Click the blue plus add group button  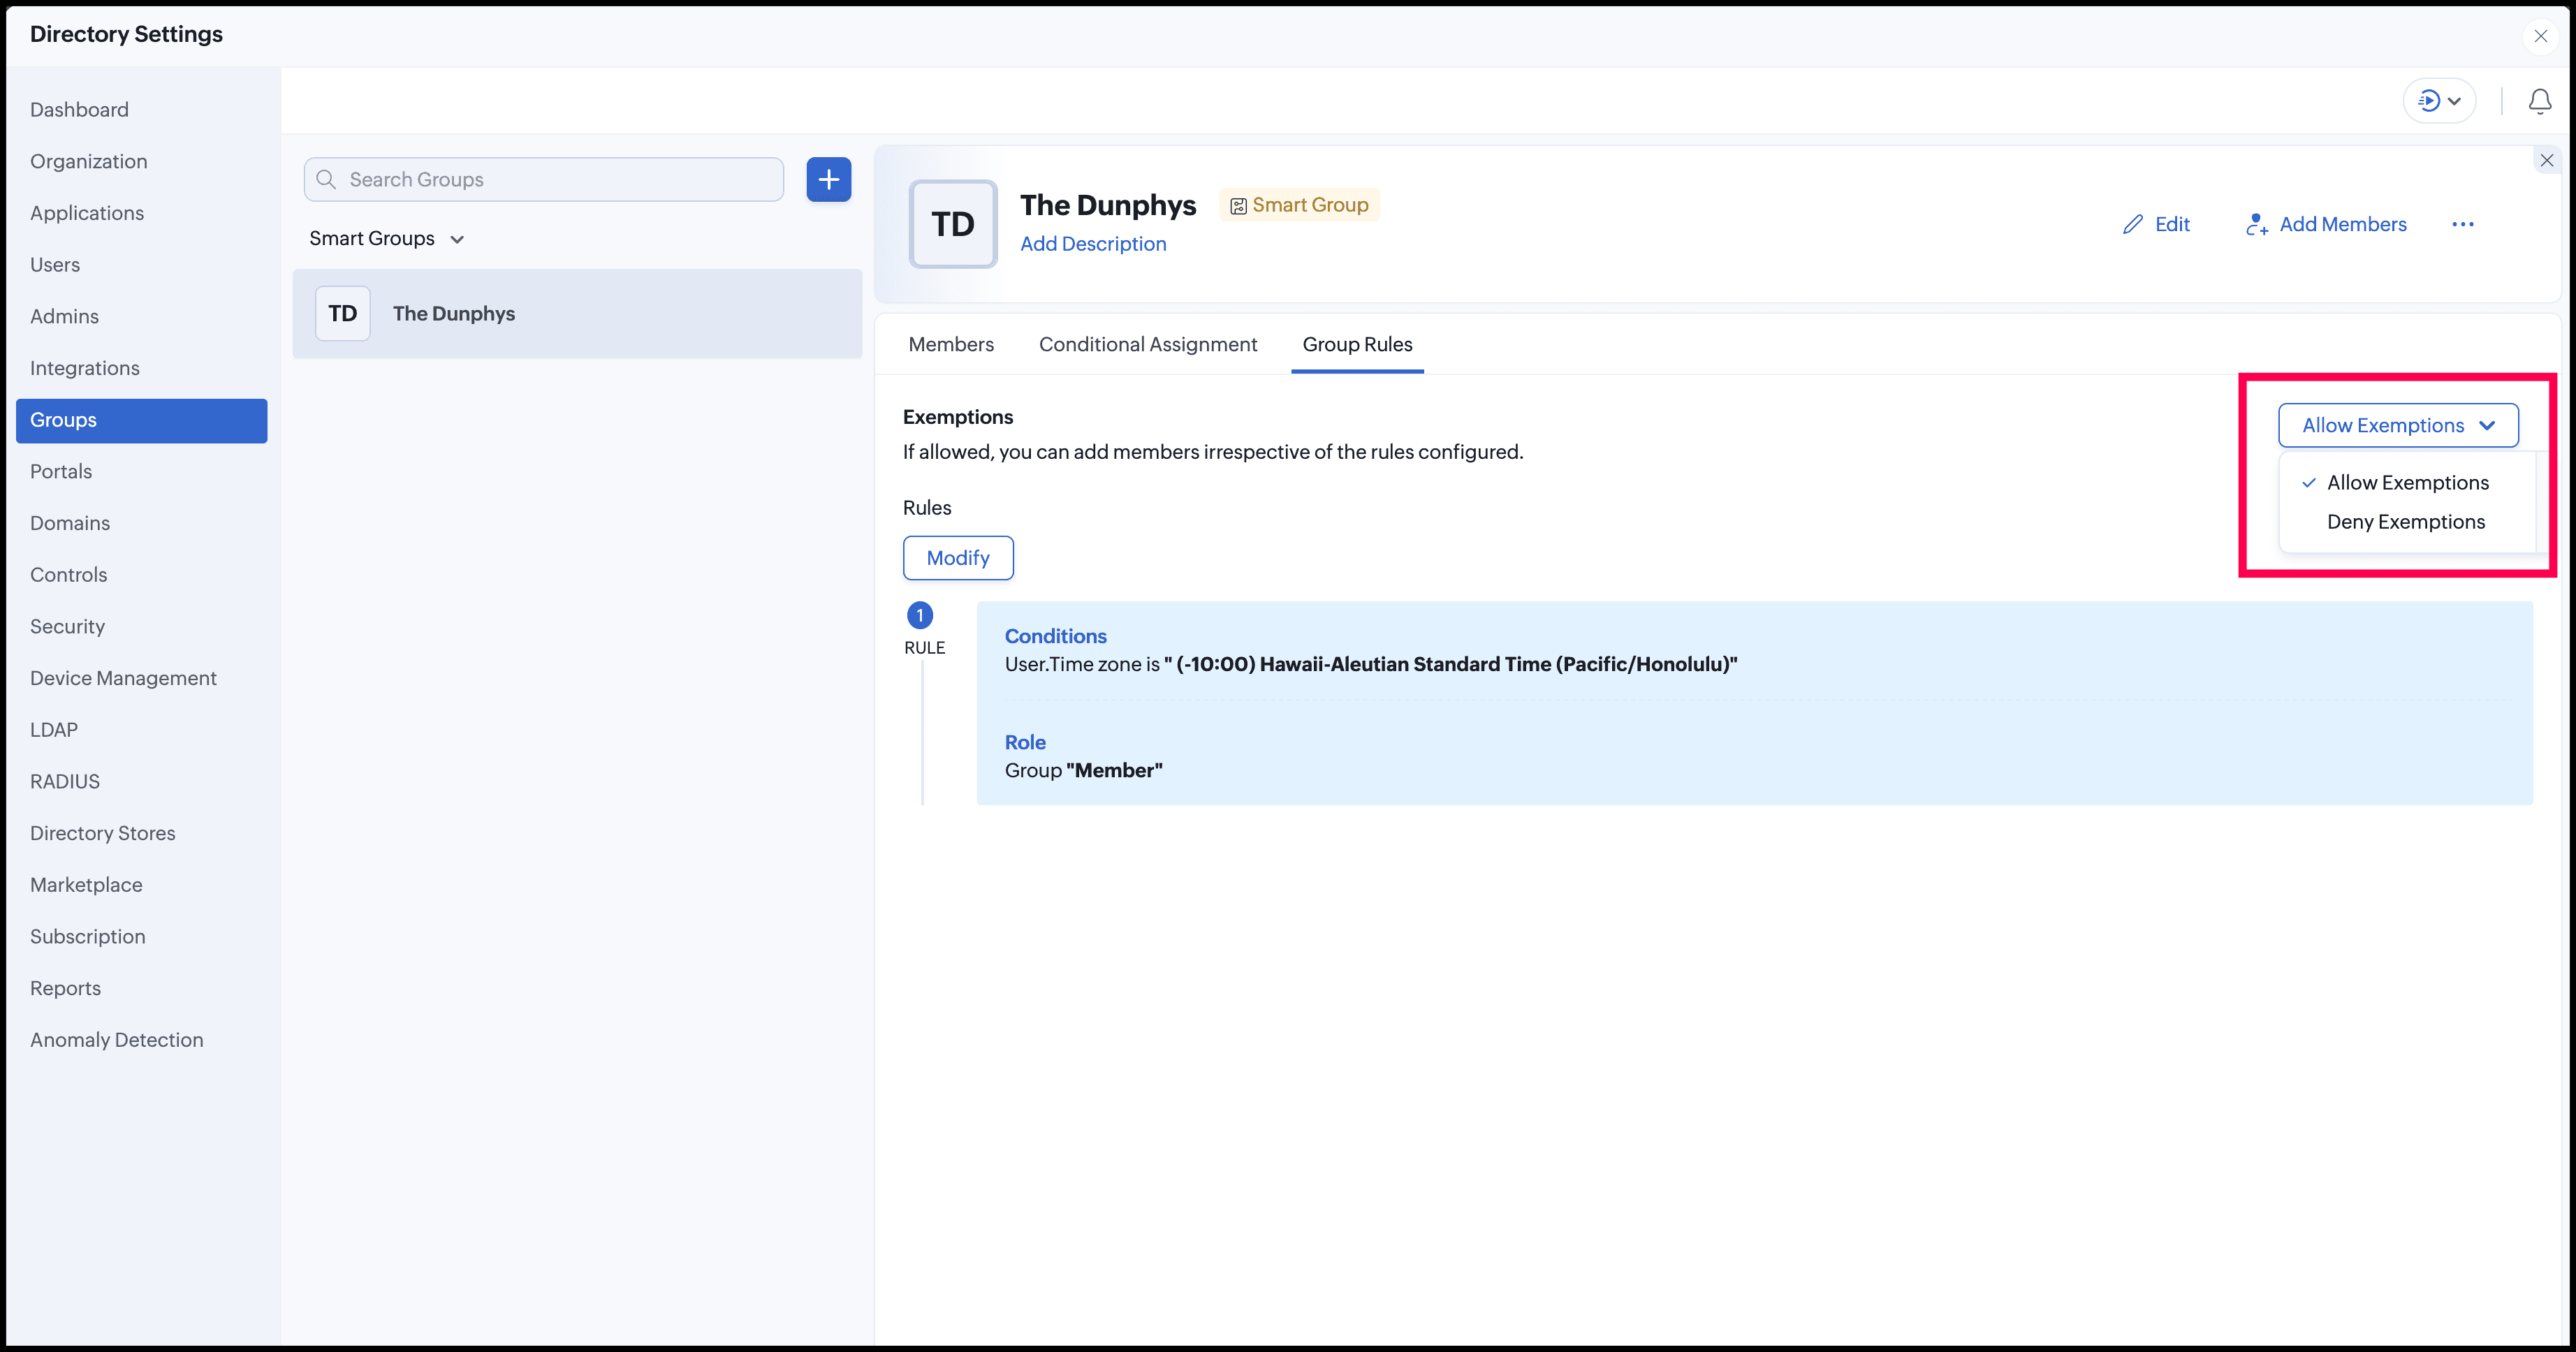click(828, 180)
